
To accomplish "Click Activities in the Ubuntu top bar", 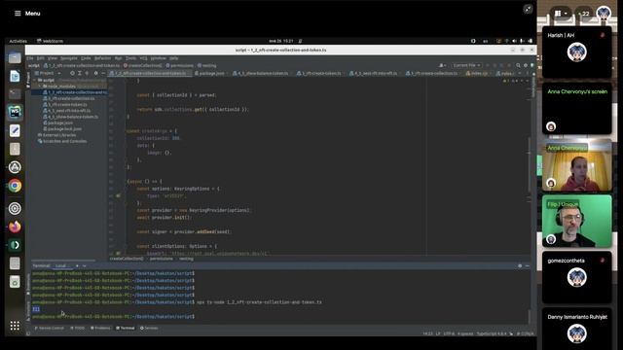I will [x=18, y=41].
